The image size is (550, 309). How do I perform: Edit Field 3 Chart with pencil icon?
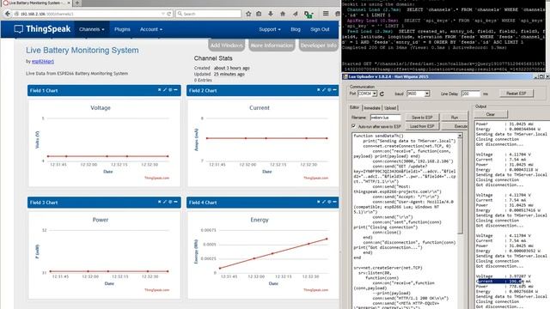click(165, 202)
